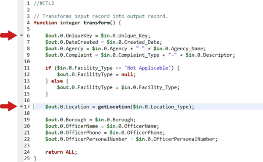Screen dimensions: 263x162
Task: Click the $out.0.Borough assignment line
Action: click(x=90, y=120)
